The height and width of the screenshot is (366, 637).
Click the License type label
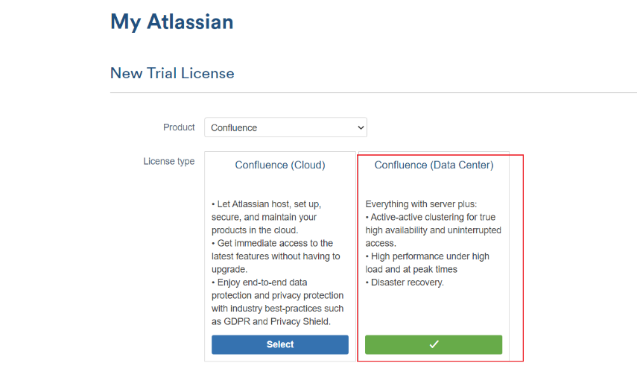[x=169, y=161]
